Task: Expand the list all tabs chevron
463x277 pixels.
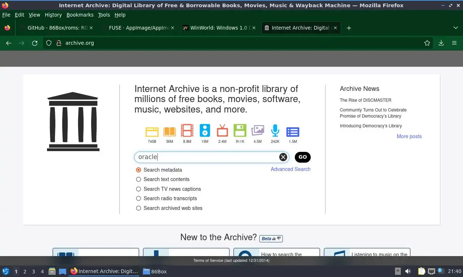Action: click(456, 28)
